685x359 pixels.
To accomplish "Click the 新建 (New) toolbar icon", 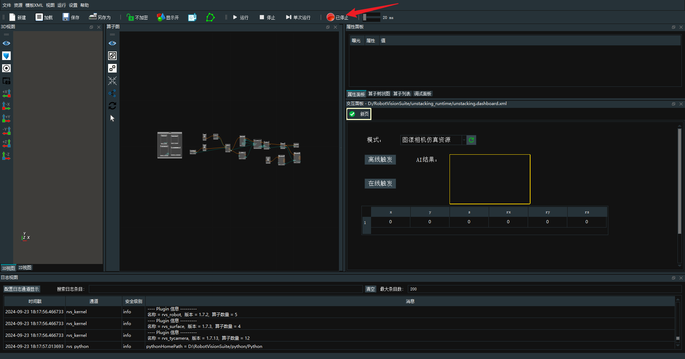I will (12, 17).
